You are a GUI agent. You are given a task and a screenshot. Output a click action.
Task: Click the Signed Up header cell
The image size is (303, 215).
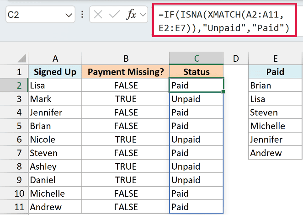(x=55, y=72)
